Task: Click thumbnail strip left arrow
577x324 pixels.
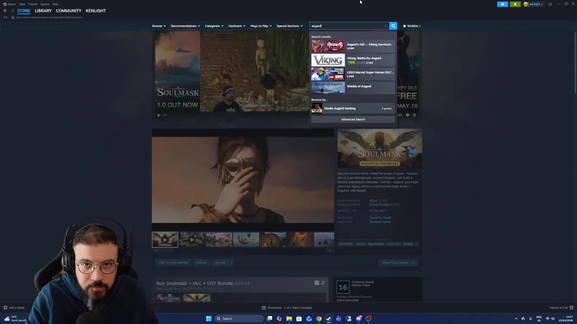Action: click(x=156, y=251)
